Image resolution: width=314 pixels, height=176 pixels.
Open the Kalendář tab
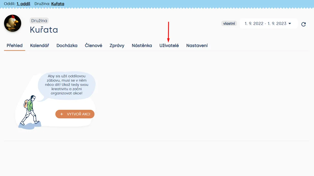40,45
